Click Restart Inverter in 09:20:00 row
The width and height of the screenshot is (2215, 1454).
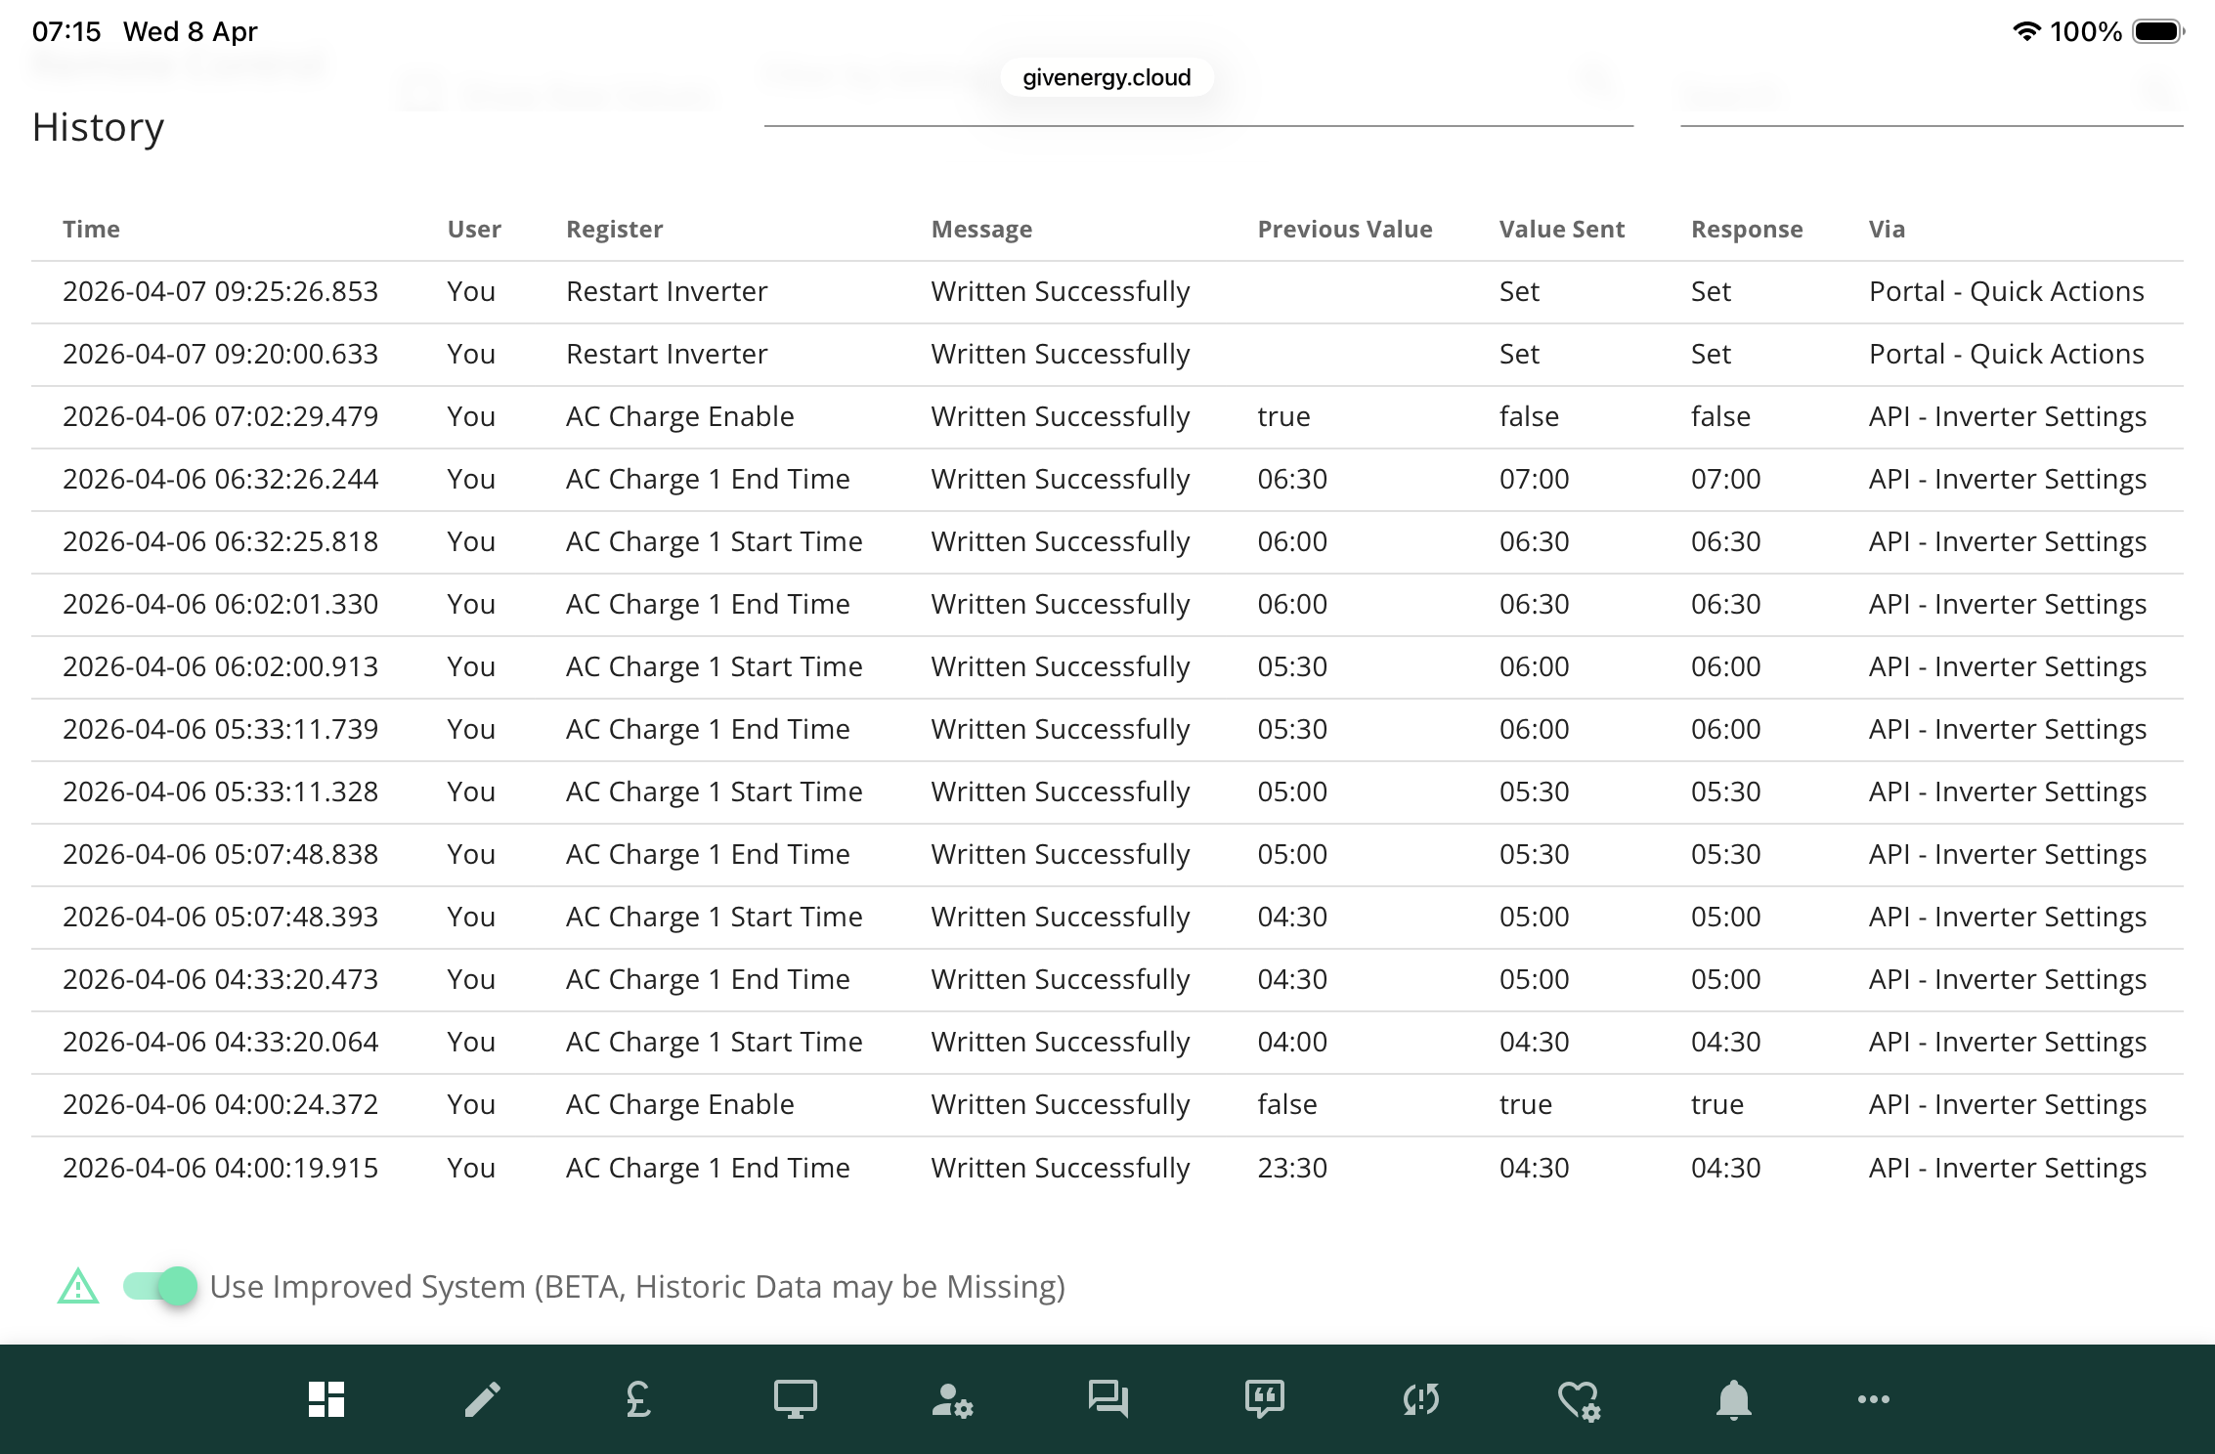667,354
